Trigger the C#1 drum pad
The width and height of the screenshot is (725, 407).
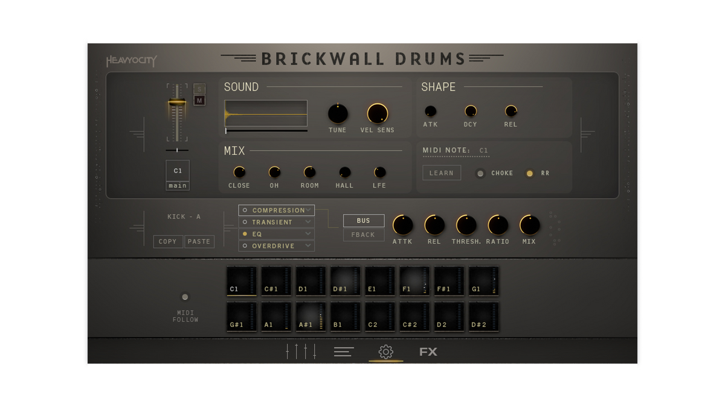pos(276,281)
